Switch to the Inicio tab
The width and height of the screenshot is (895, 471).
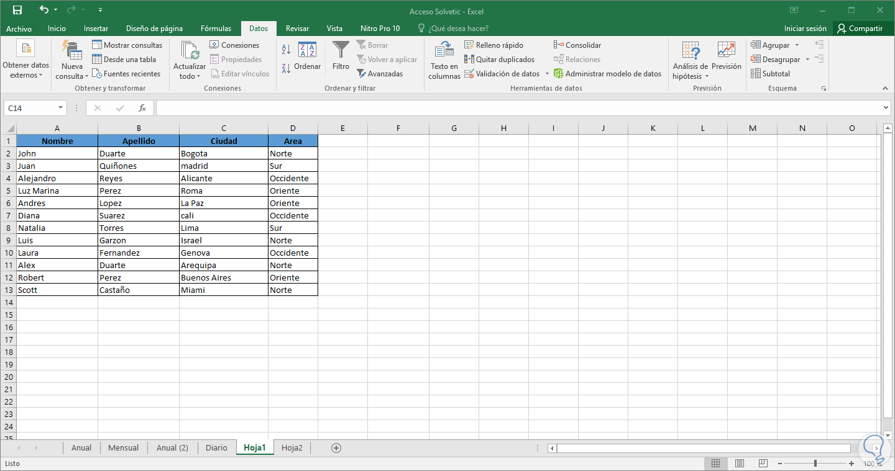tap(57, 29)
